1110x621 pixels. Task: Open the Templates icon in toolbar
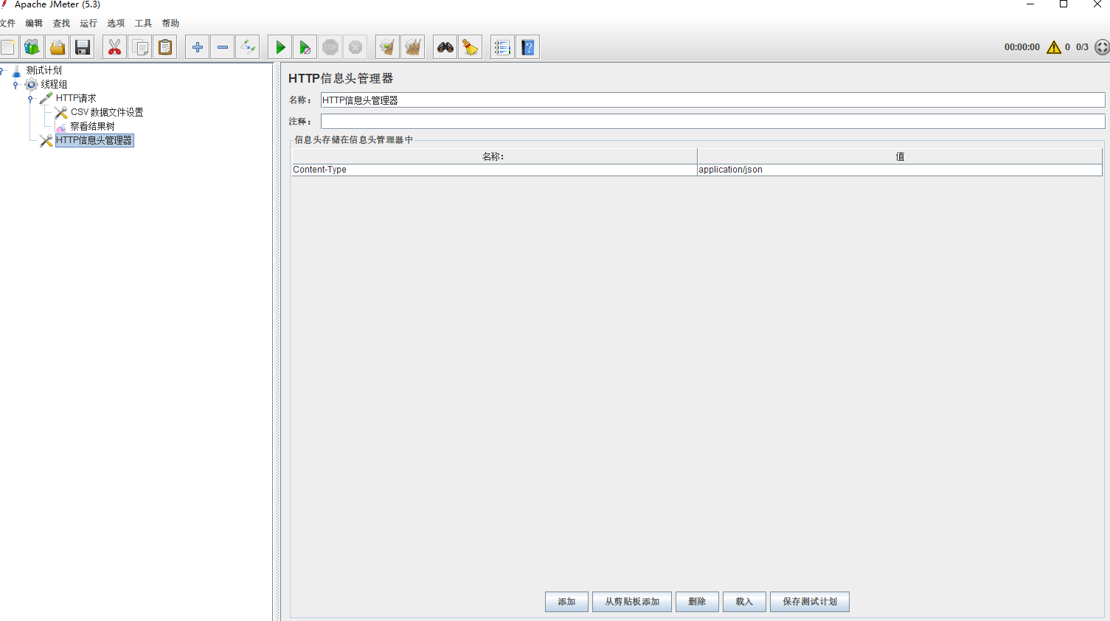coord(32,47)
